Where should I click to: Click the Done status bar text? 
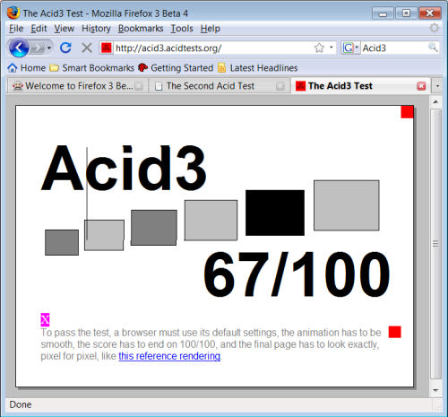[x=21, y=404]
